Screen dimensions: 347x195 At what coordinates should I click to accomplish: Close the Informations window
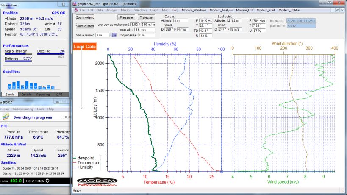(63, 4)
